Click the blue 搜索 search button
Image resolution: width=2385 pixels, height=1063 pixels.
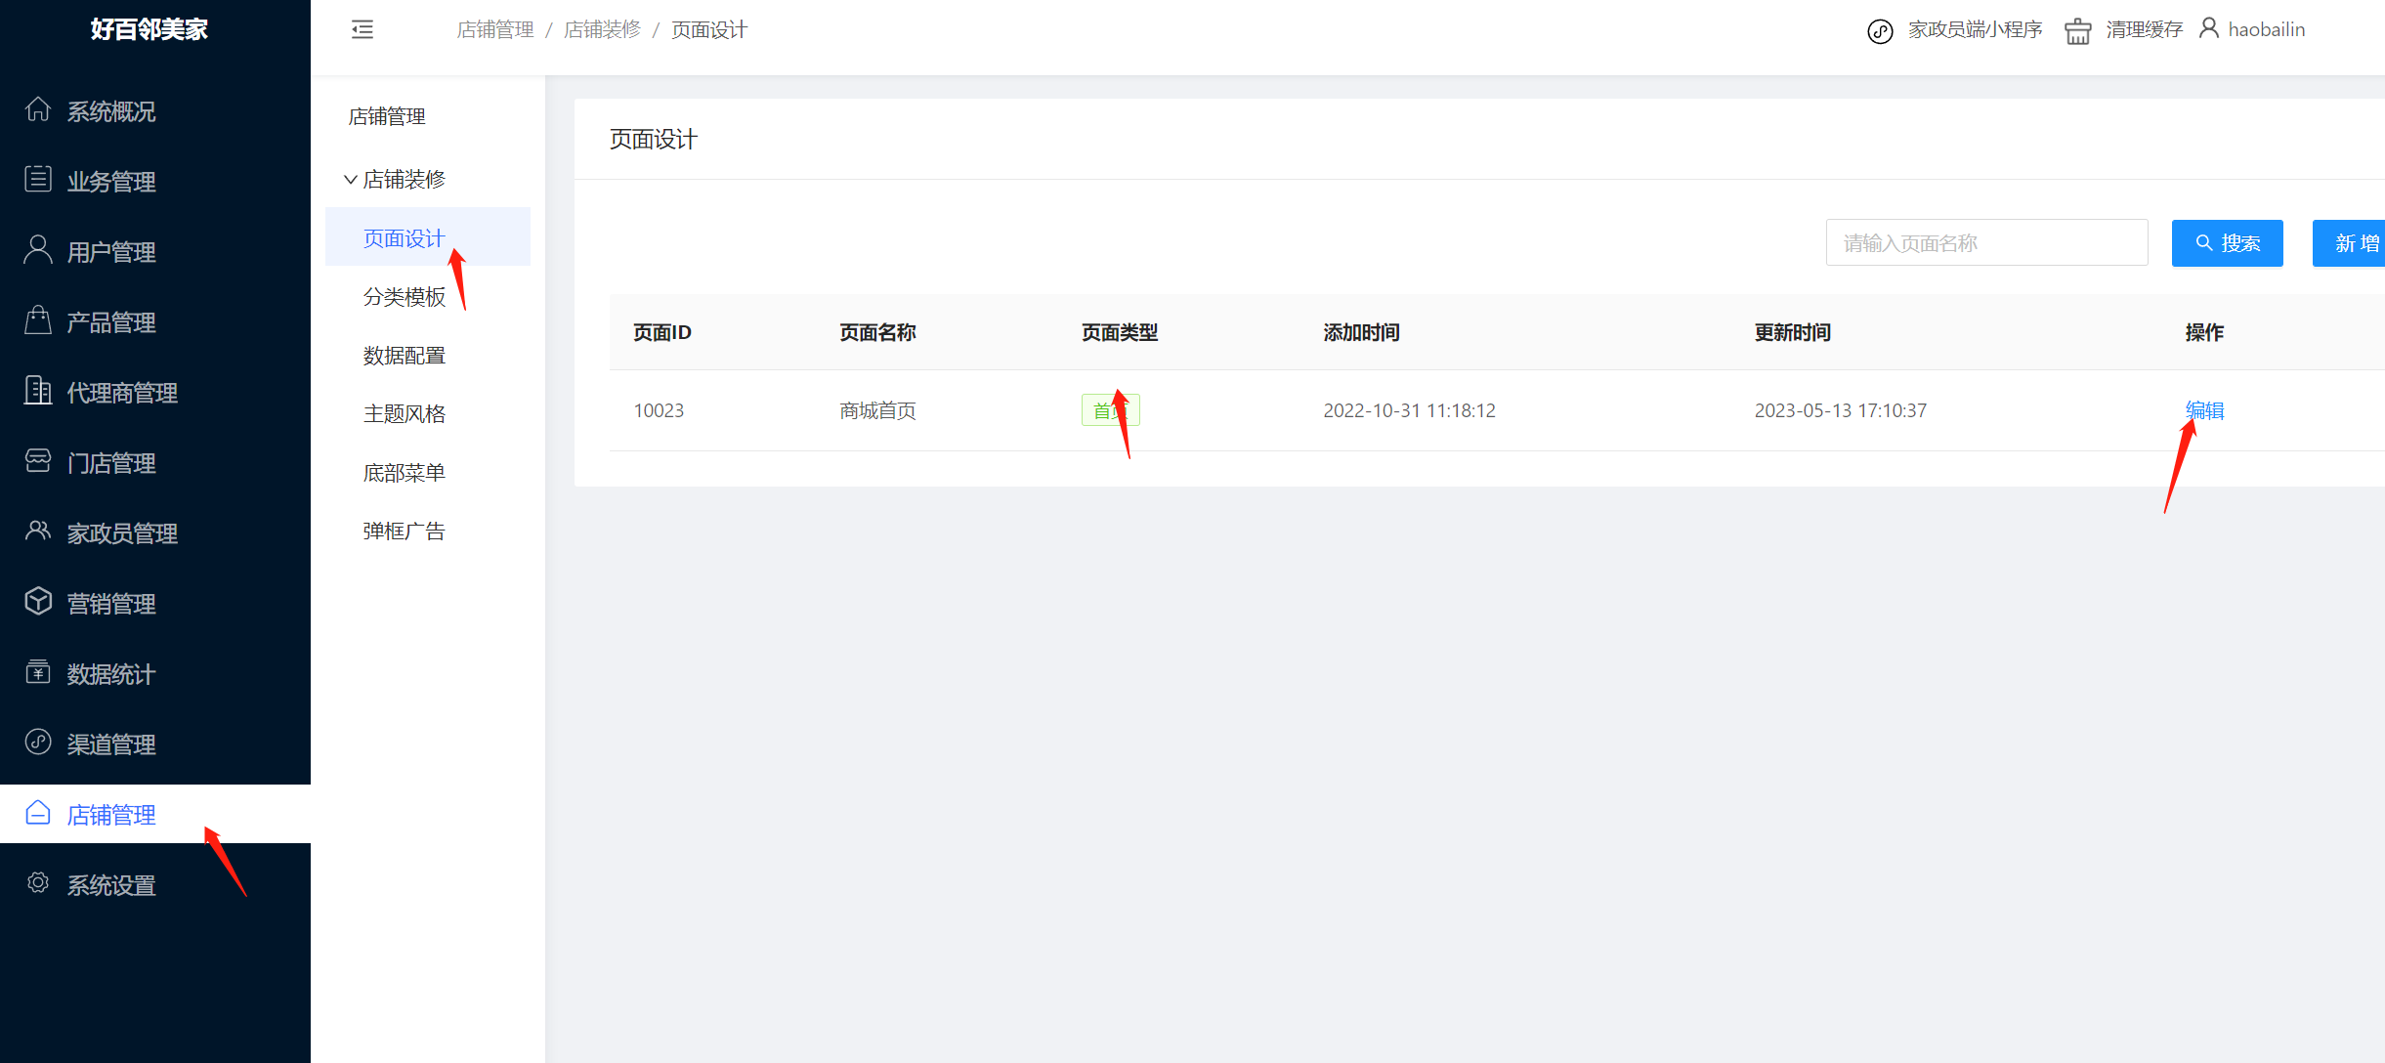(x=2227, y=243)
